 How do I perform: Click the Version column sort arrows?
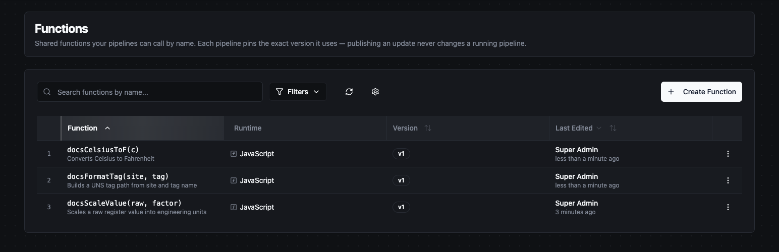click(x=428, y=128)
